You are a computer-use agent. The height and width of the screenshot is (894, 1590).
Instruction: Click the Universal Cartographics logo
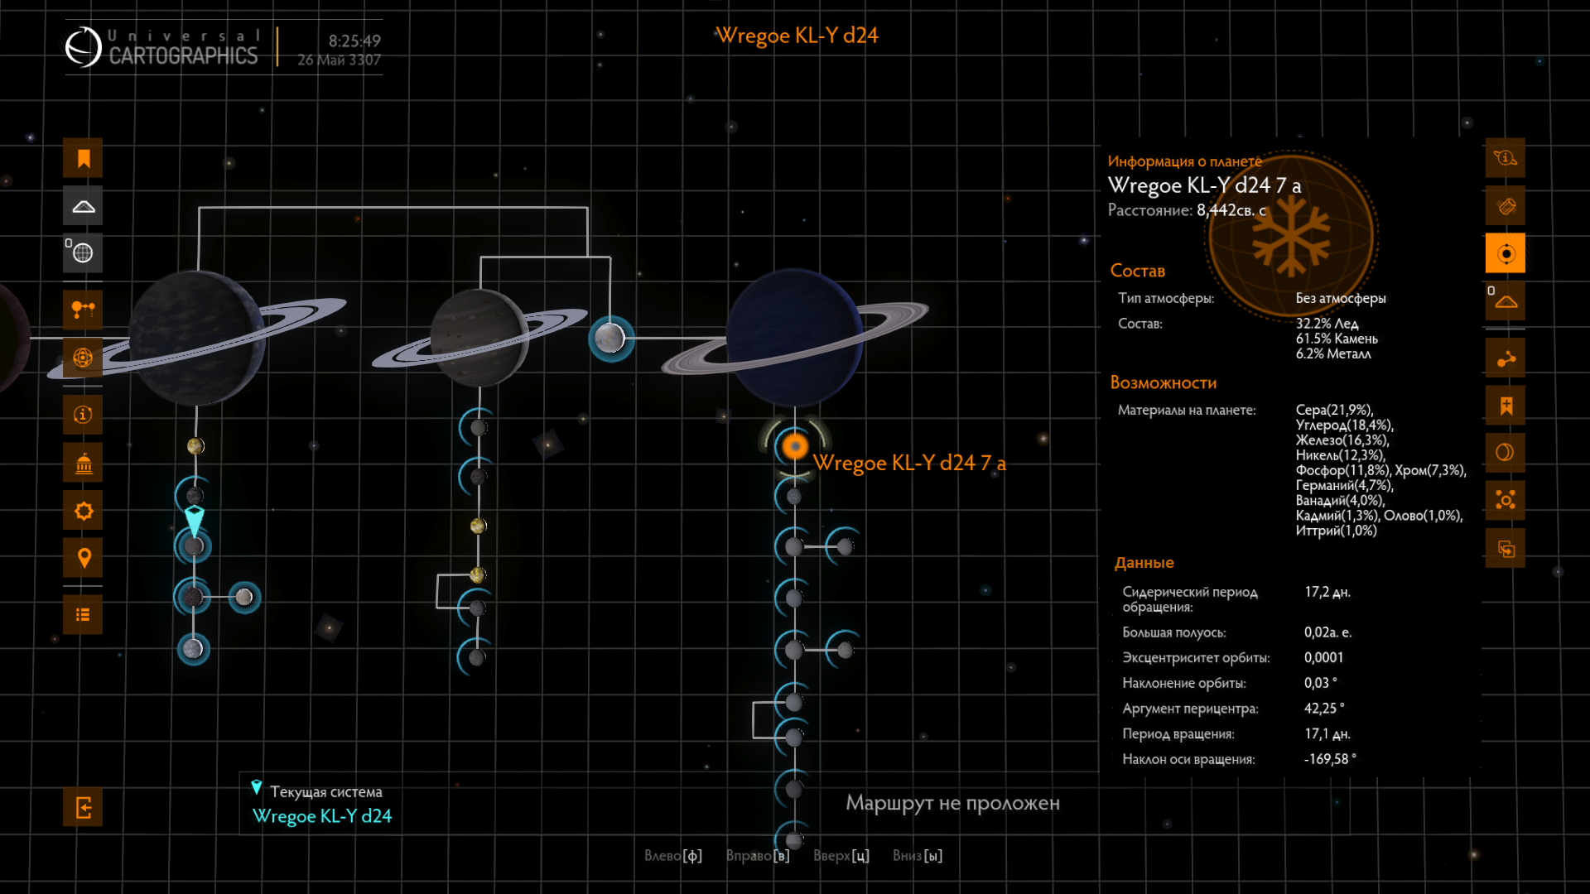tap(162, 47)
